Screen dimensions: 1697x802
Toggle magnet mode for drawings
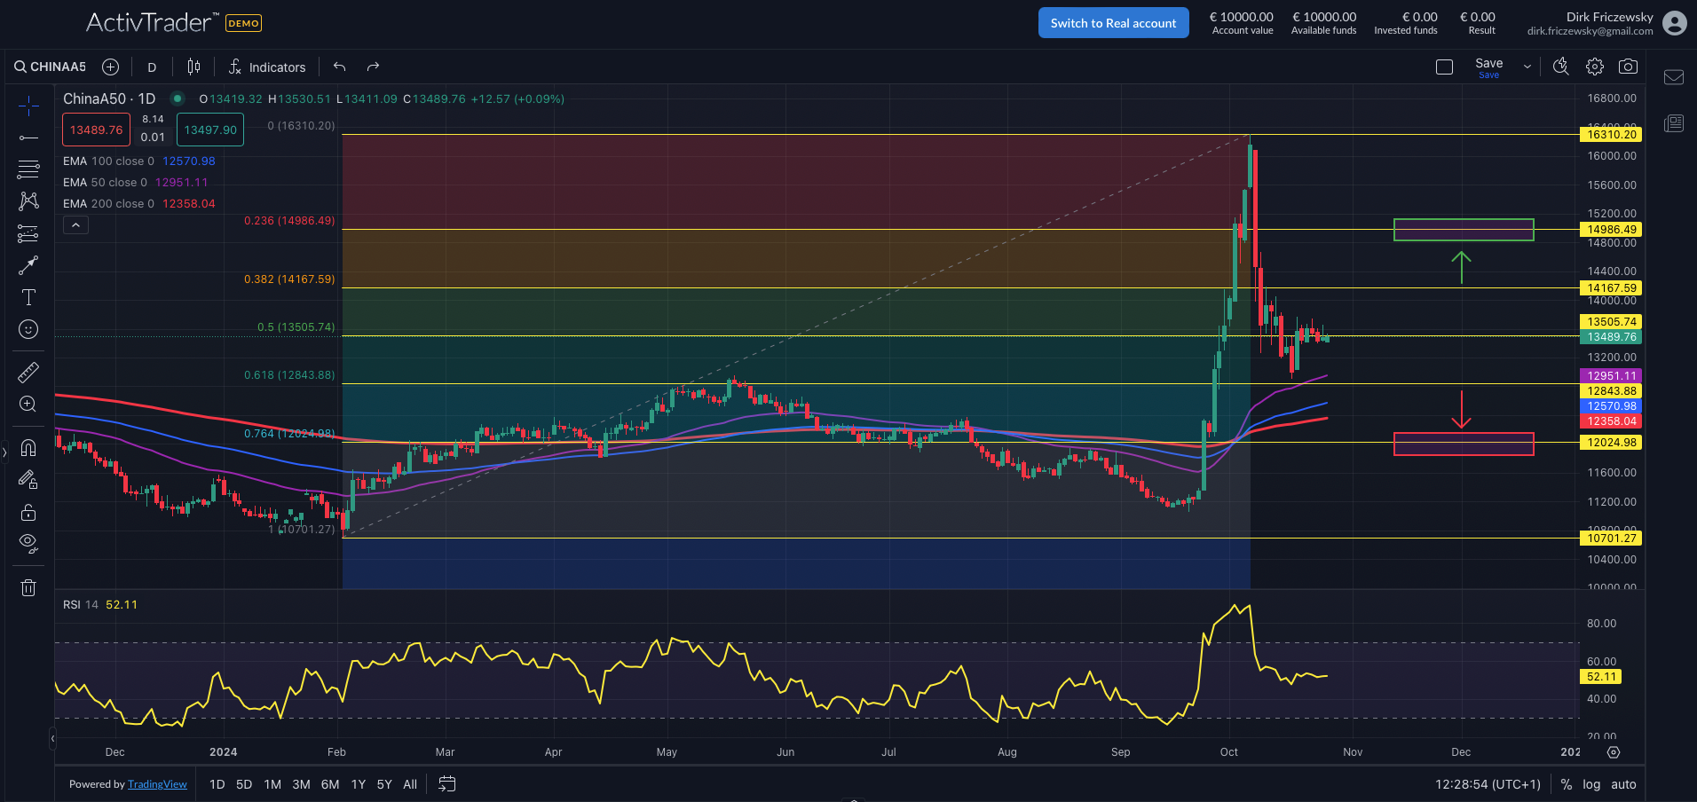coord(28,447)
